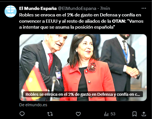152x119 pixels.
Task: Open tweet by clicking its first text line
Action: [x=80, y=15]
